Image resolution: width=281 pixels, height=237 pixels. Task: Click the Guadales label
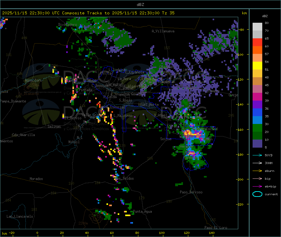(x=167, y=67)
